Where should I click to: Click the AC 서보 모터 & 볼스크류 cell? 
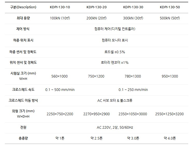(x=115, y=101)
